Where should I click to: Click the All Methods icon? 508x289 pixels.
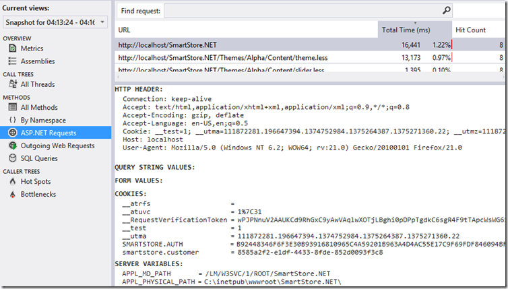point(13,107)
